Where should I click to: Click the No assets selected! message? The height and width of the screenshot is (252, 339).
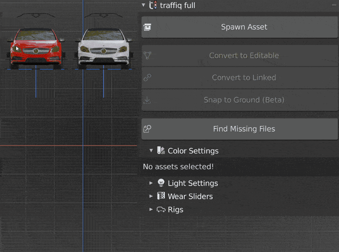178,167
